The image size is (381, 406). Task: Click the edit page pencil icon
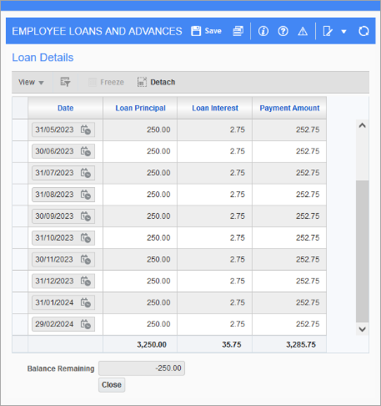[328, 31]
